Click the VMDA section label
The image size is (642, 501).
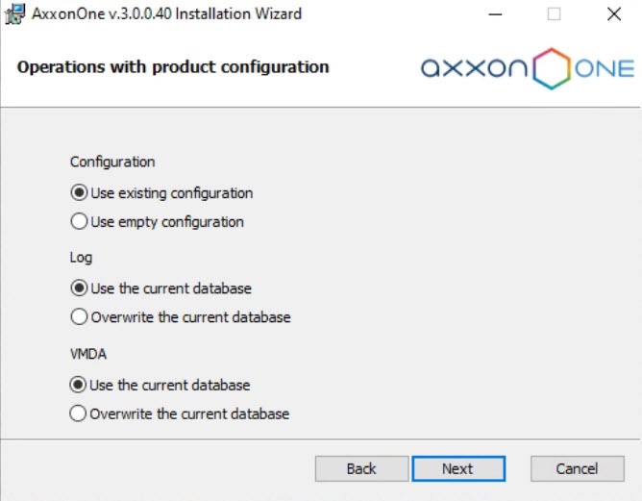88,354
